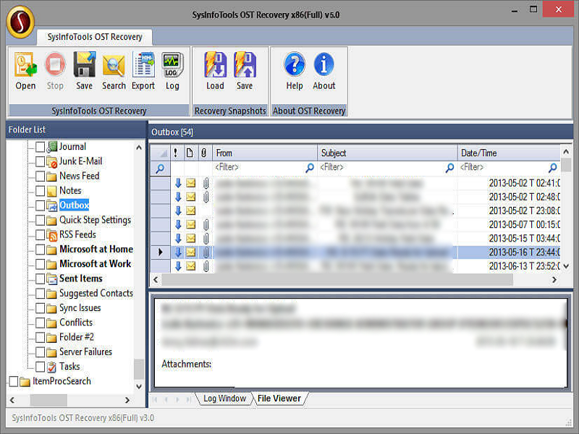Save recovered data using the Save icon
Image resolution: width=579 pixels, height=434 pixels.
84,70
